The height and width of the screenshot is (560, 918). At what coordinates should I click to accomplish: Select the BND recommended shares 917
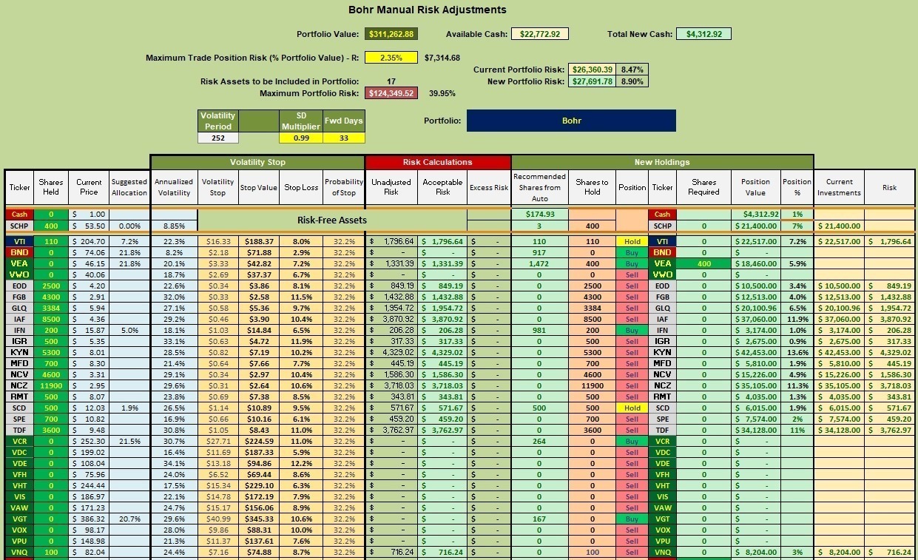click(x=539, y=252)
